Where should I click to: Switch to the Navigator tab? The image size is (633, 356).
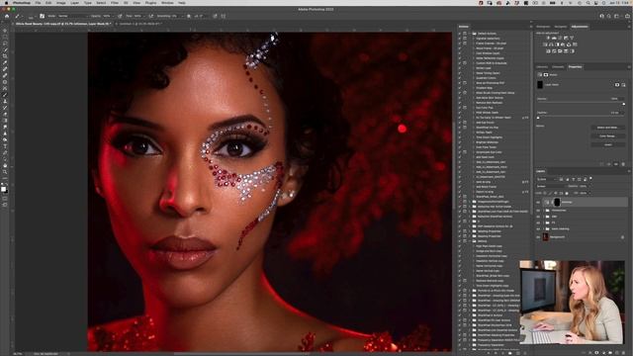click(560, 27)
